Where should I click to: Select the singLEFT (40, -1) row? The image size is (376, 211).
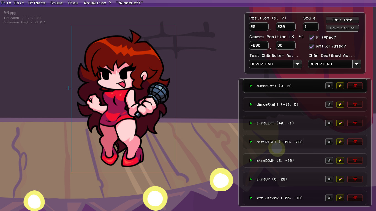(x=305, y=123)
